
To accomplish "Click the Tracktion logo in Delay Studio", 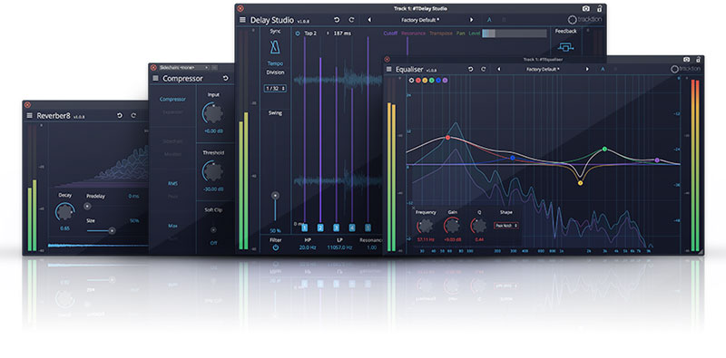I will pos(584,20).
